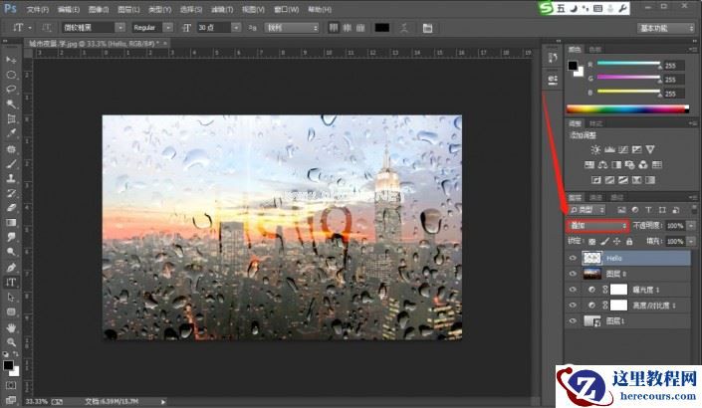702x408 pixels.
Task: Select the Crop tool
Action: pos(11,118)
